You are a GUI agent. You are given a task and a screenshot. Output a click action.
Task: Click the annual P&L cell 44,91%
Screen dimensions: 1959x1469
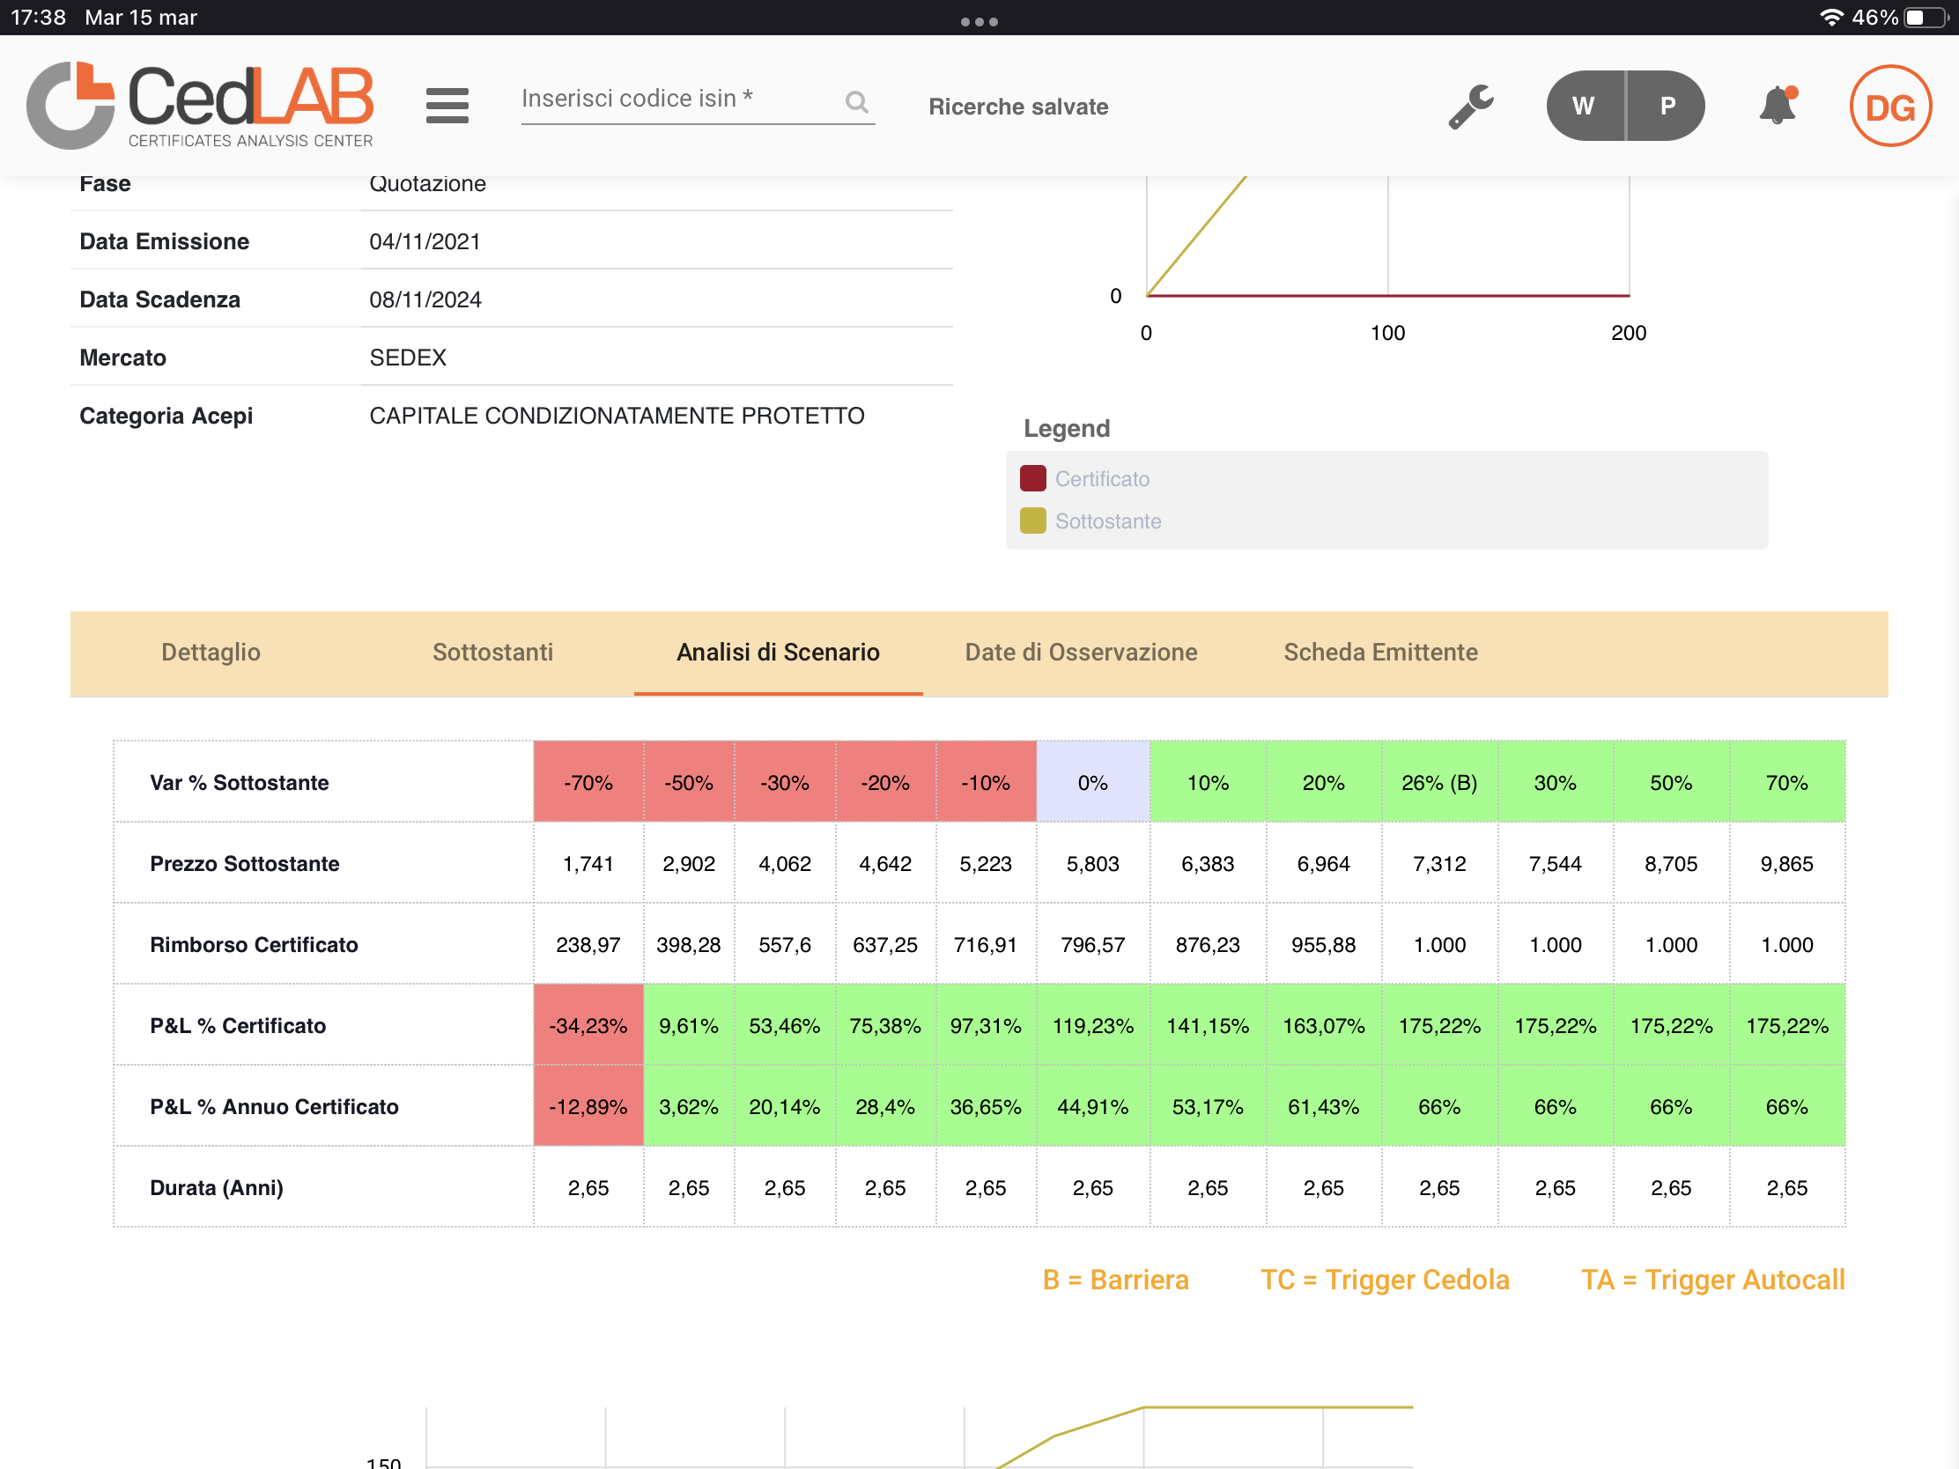click(1093, 1107)
